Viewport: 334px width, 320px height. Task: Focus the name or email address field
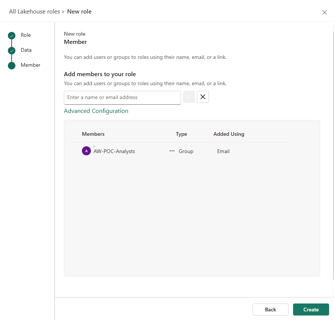122,98
